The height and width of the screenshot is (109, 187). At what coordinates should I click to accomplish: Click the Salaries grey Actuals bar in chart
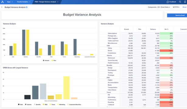coord(24,42)
